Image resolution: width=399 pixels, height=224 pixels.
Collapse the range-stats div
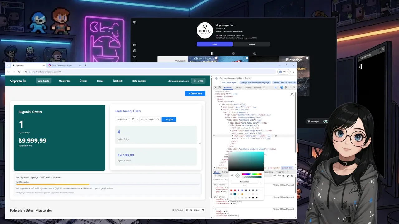[231, 133]
